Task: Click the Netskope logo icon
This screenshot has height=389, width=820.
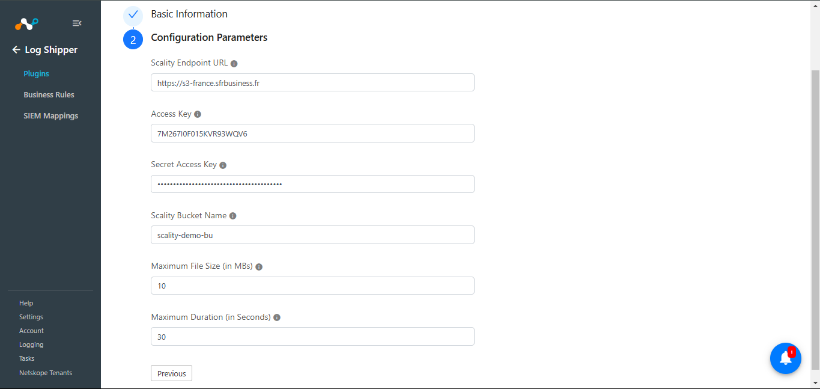Action: click(x=26, y=23)
